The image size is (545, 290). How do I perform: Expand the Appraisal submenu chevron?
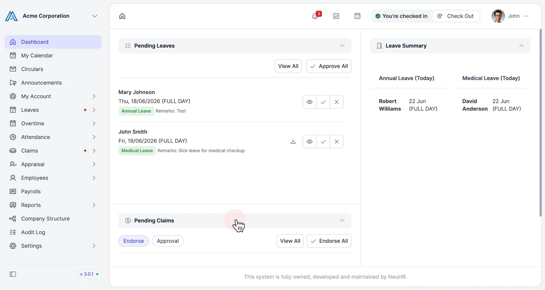pyautogui.click(x=94, y=164)
